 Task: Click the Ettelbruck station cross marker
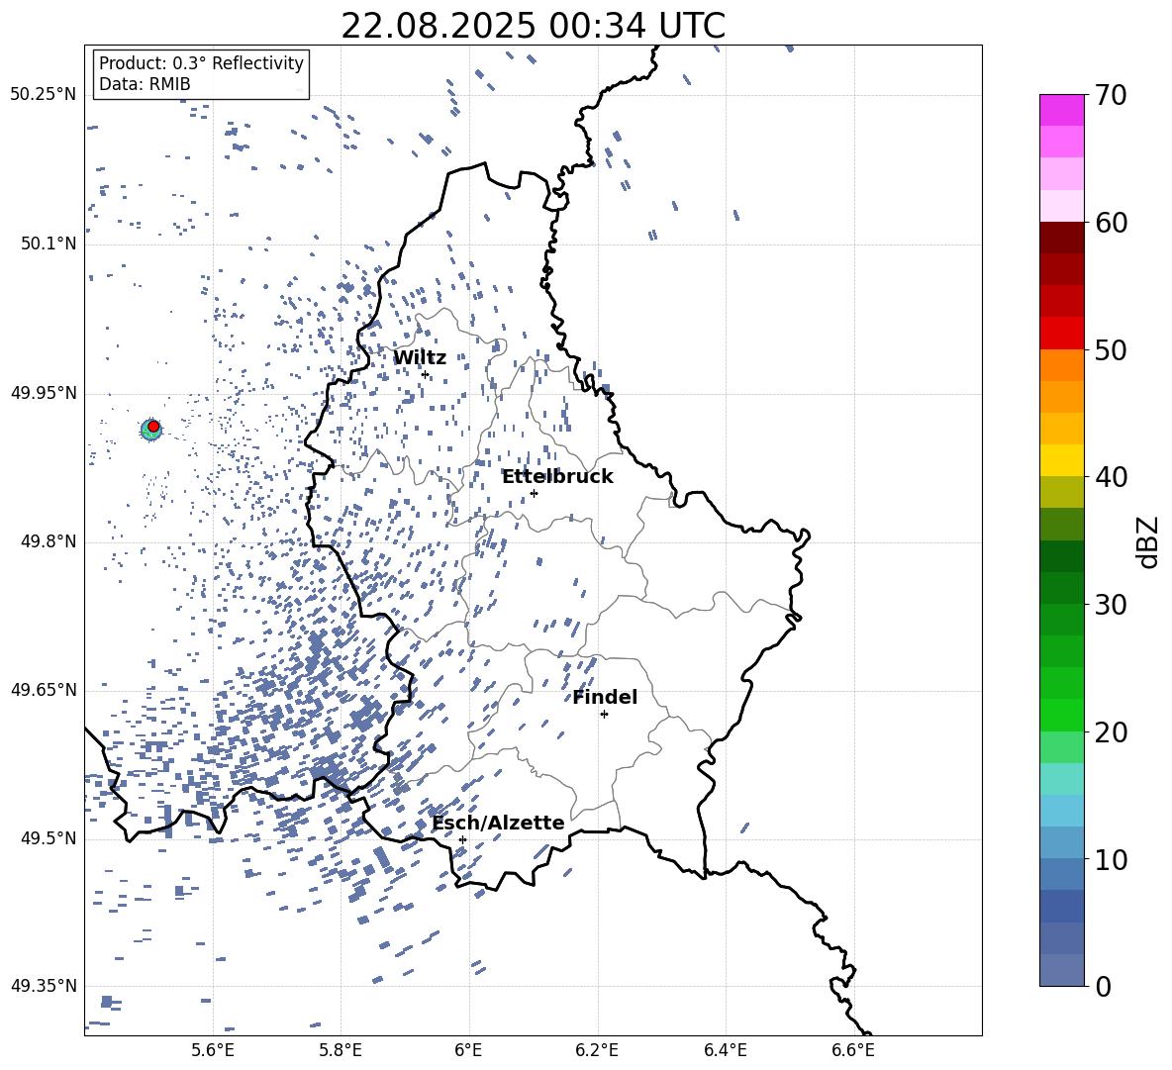point(534,493)
